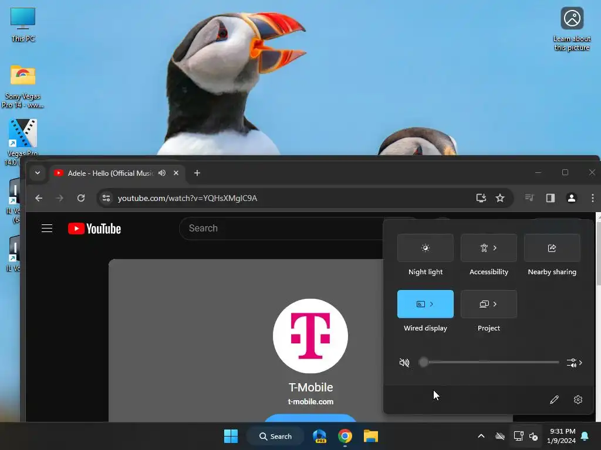Install YouTube app icon in address bar
This screenshot has width=601, height=450.
point(481,198)
